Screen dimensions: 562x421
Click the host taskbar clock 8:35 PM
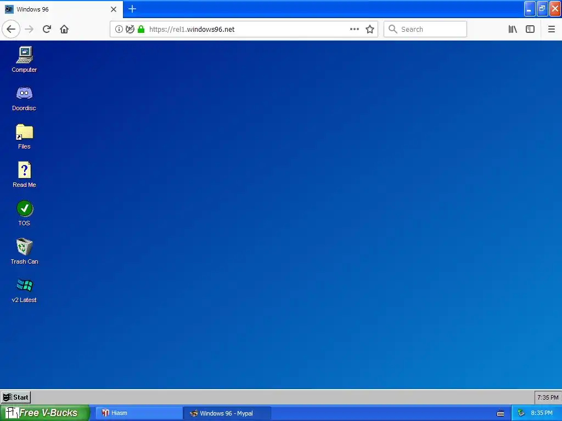(x=542, y=413)
